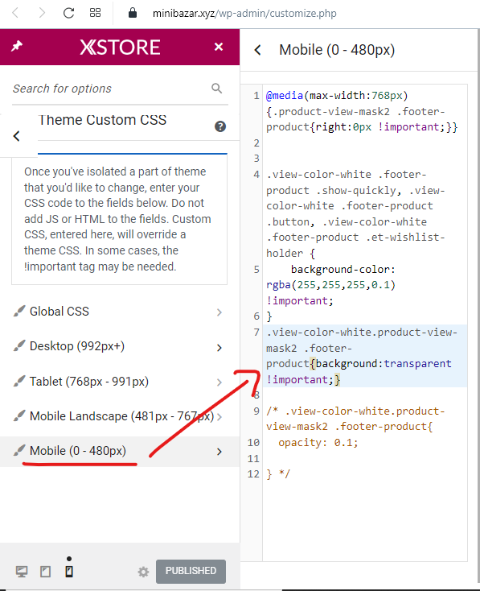Click the Theme Custom CSS title
This screenshot has height=591, width=480.
102,120
